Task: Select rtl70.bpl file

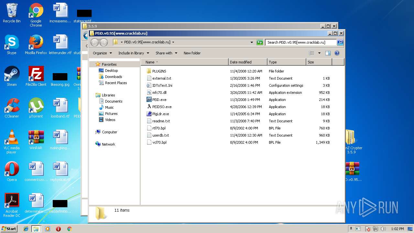Action: coord(159,128)
